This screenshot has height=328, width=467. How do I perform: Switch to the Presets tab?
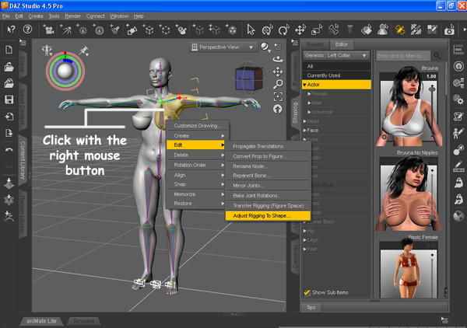tap(314, 44)
